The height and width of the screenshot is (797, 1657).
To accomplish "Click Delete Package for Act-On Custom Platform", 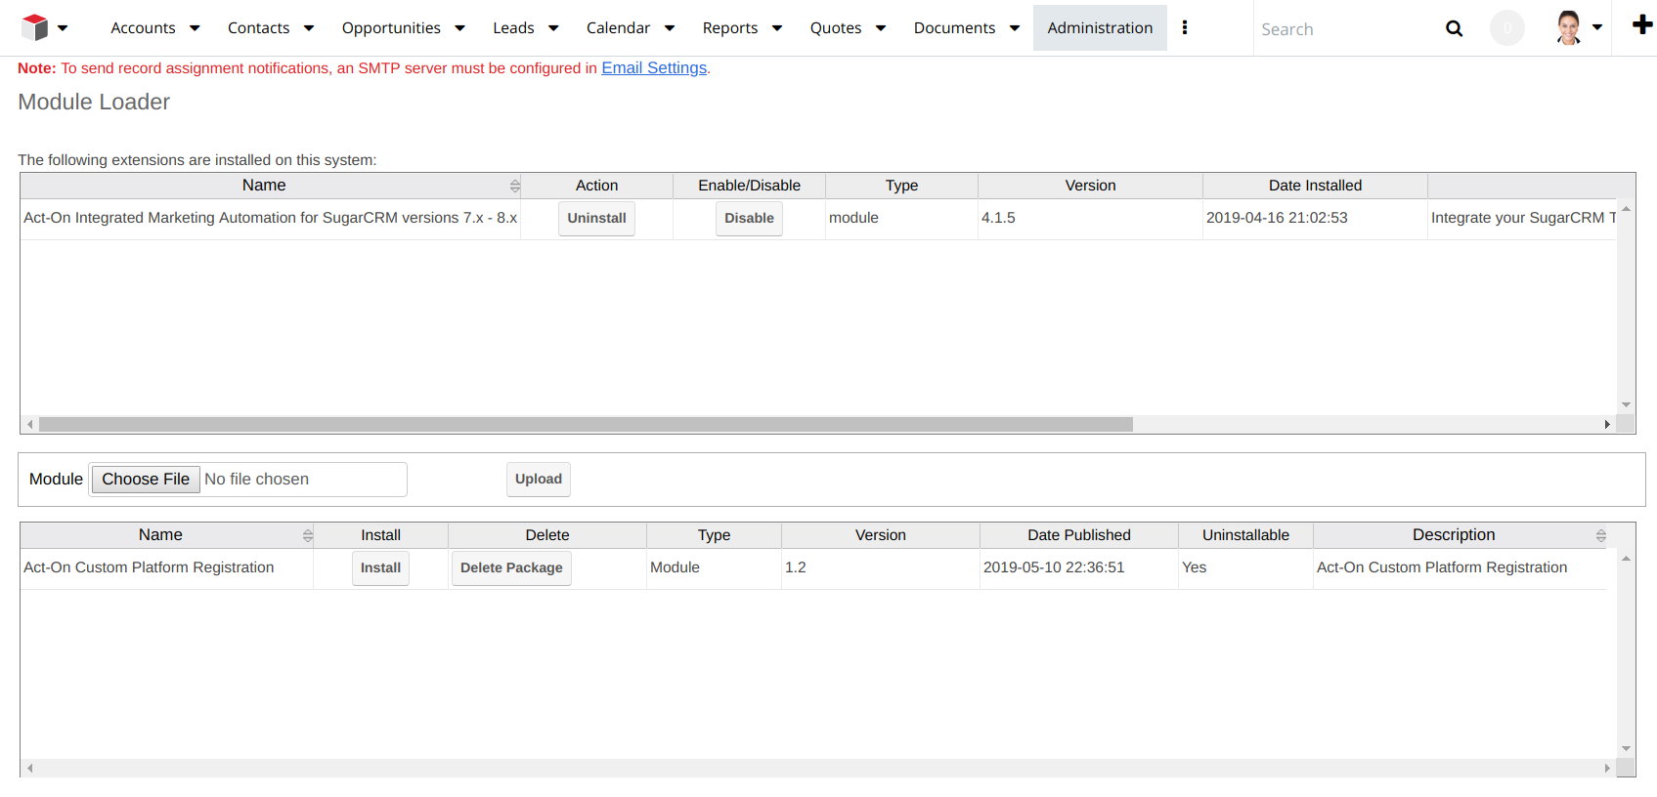I will pos(511,567).
